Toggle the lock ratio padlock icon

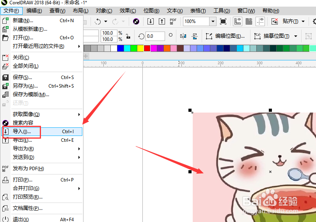point(128,37)
